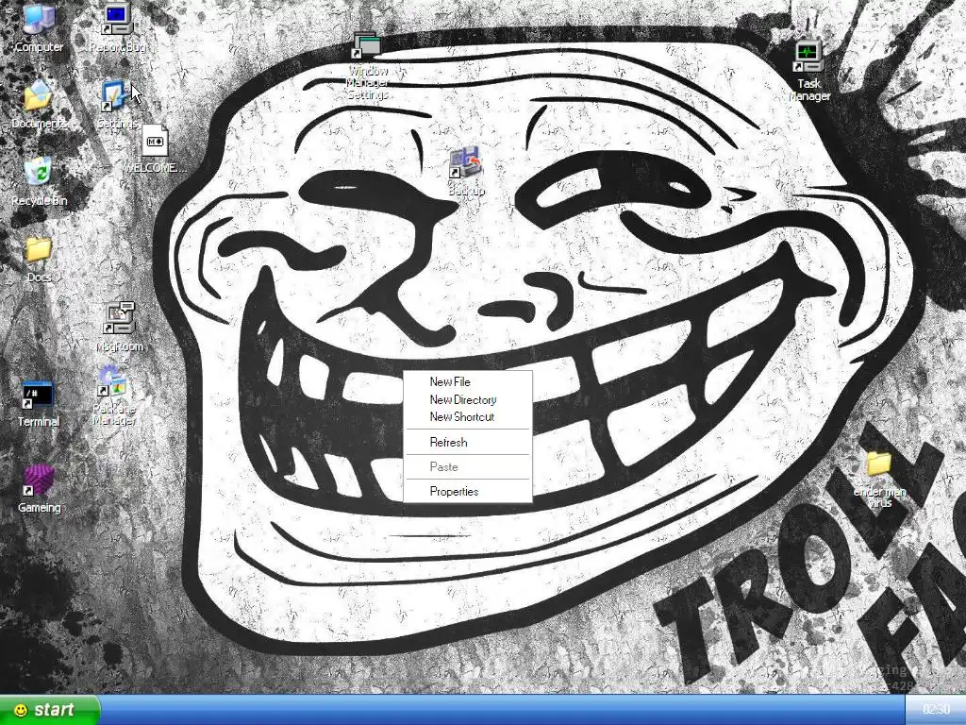Choose New Shortcut from context menu
The width and height of the screenshot is (966, 725).
[x=468, y=416]
